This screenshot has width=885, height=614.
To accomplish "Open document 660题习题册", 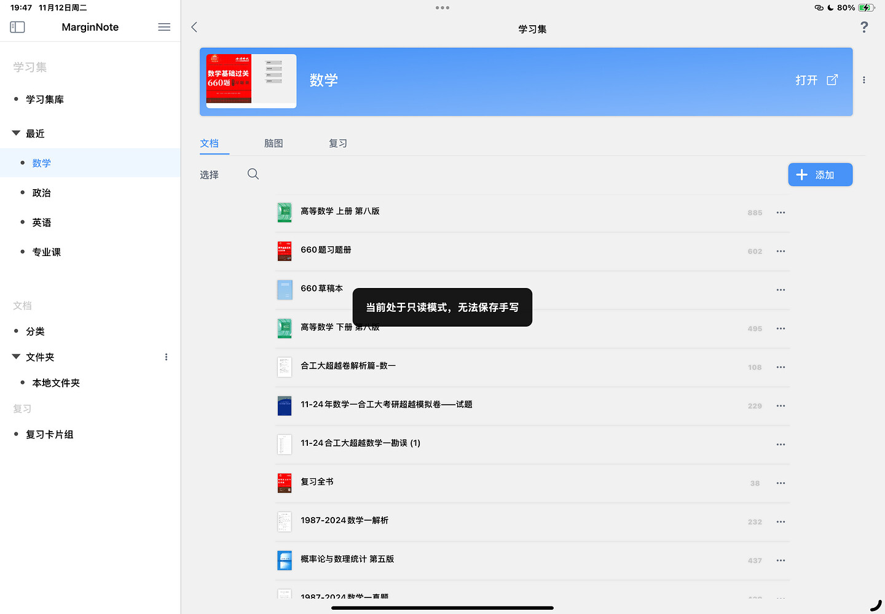I will [326, 250].
